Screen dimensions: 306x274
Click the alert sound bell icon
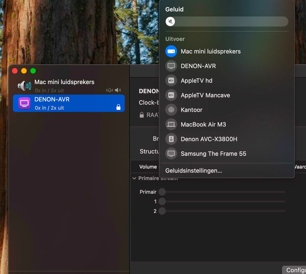pyautogui.click(x=109, y=90)
